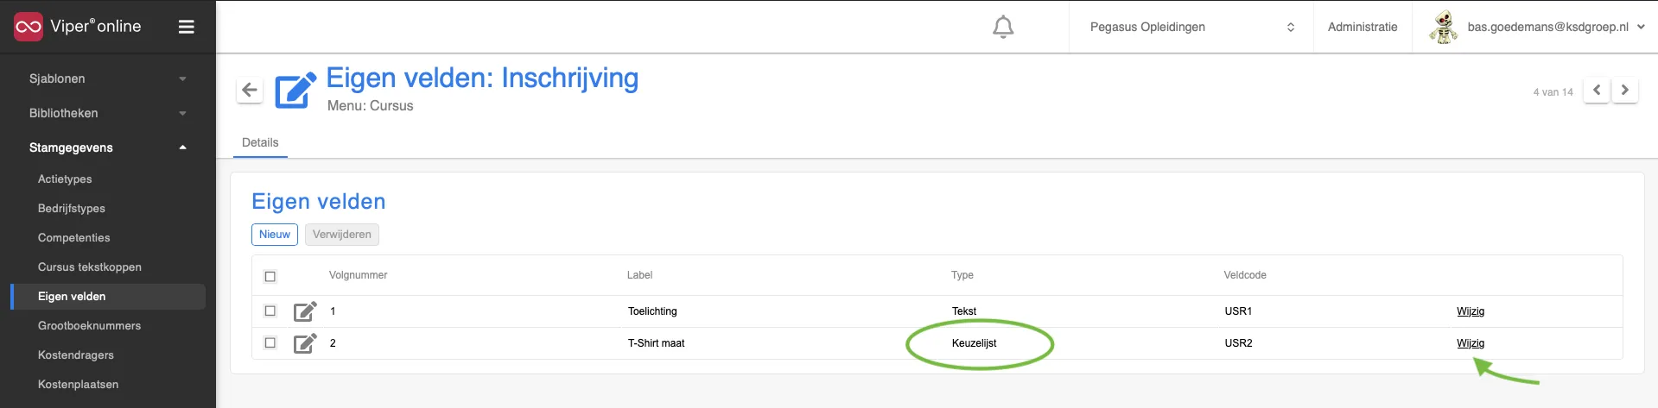1658x408 pixels.
Task: Click the Keuzelijst type cell
Action: pos(975,343)
